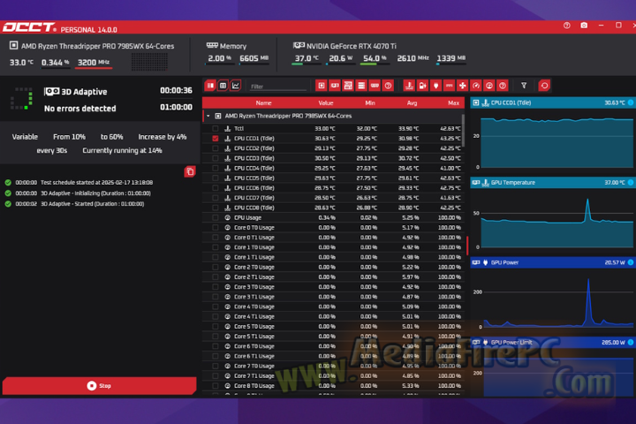Toggle the usage dial sensor type filter
The image size is (636, 424).
click(489, 86)
